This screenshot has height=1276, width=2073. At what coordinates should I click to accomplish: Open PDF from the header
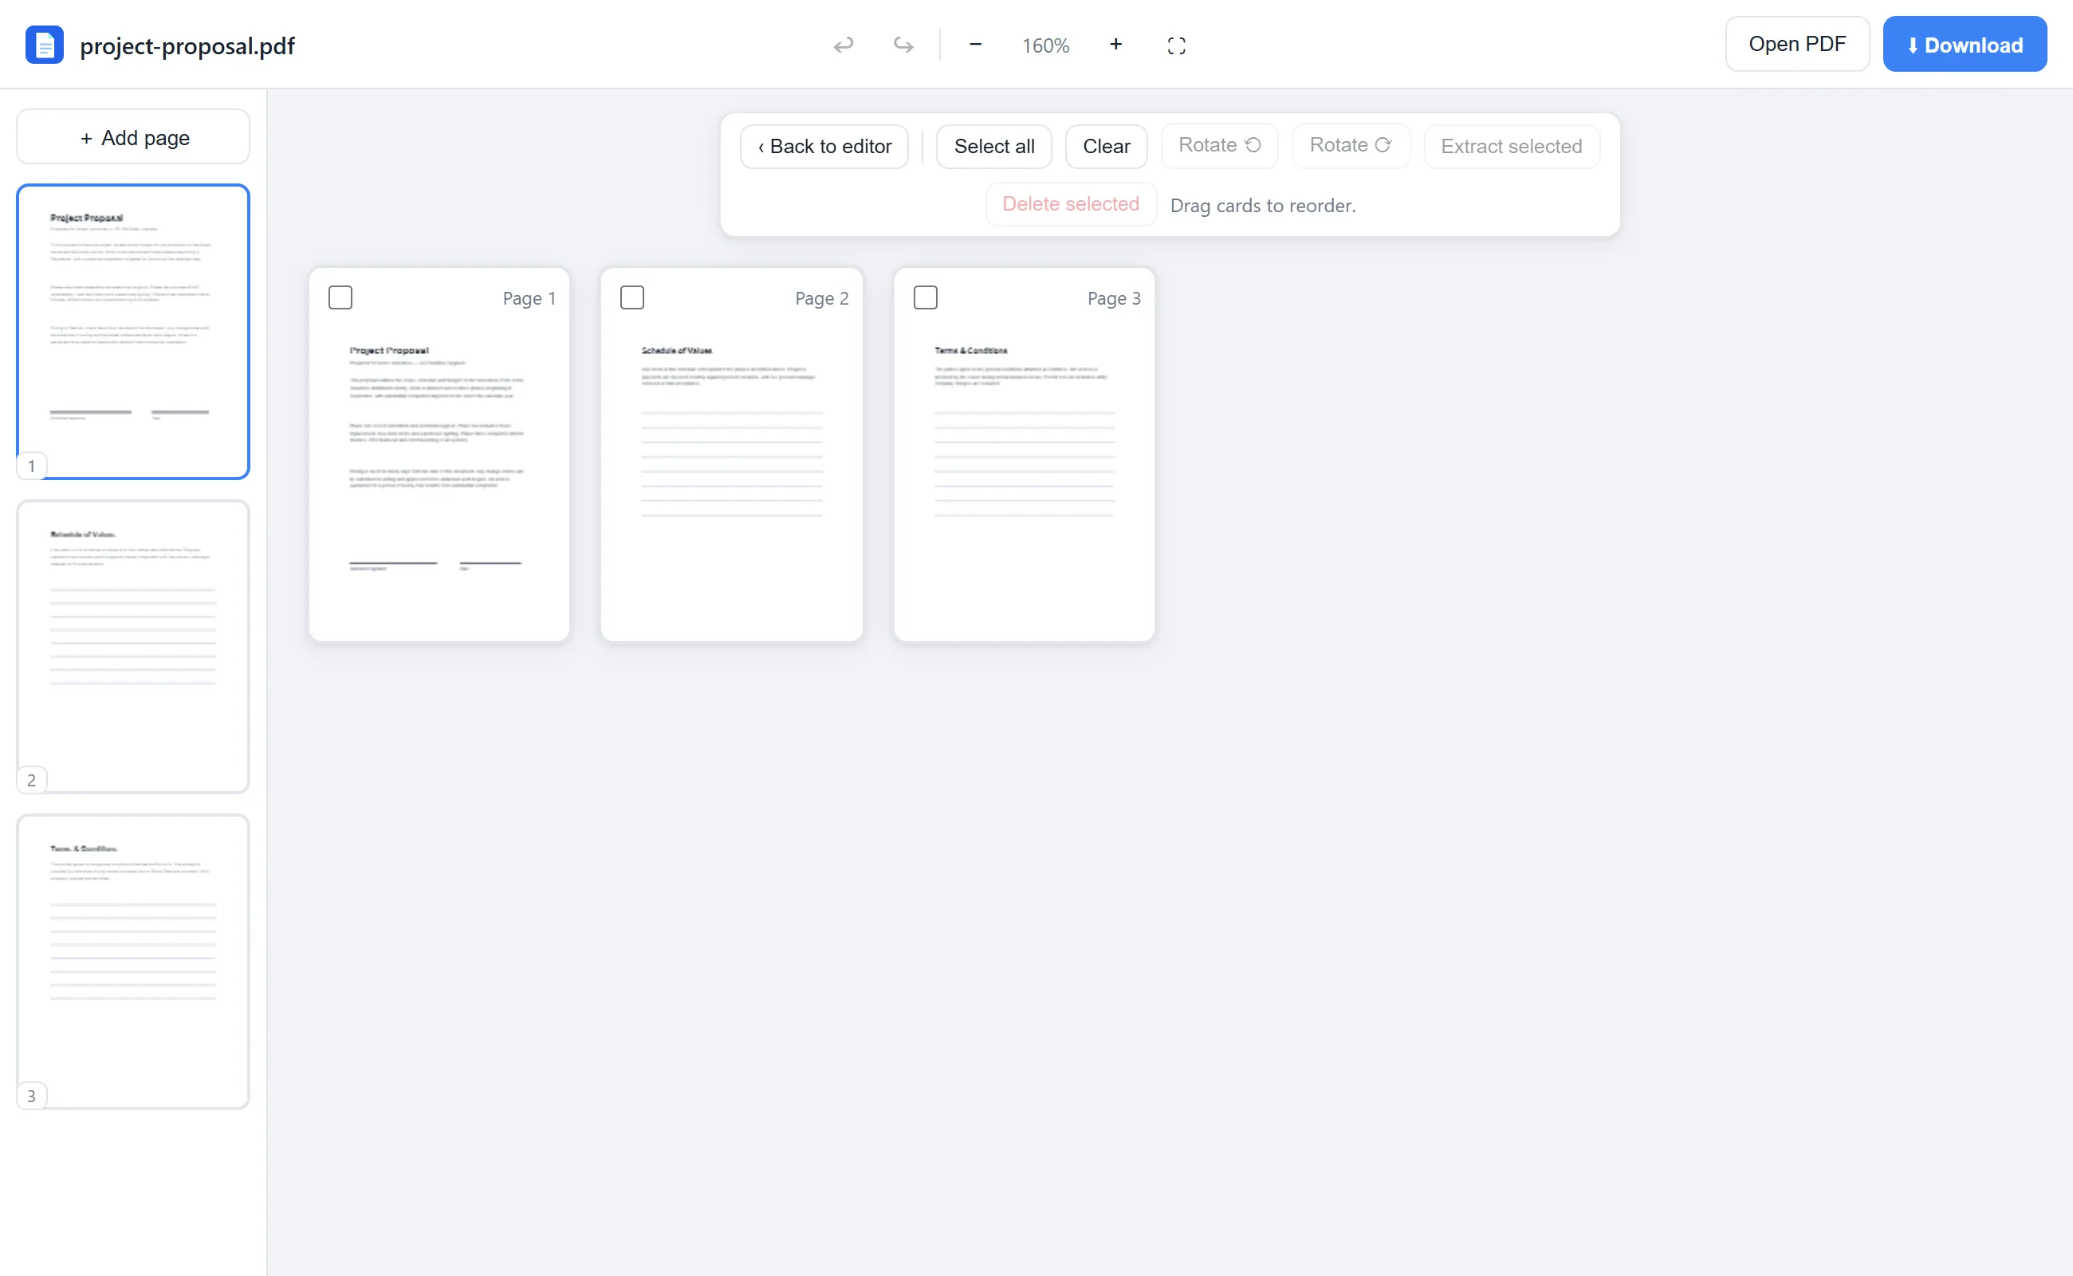1797,44
